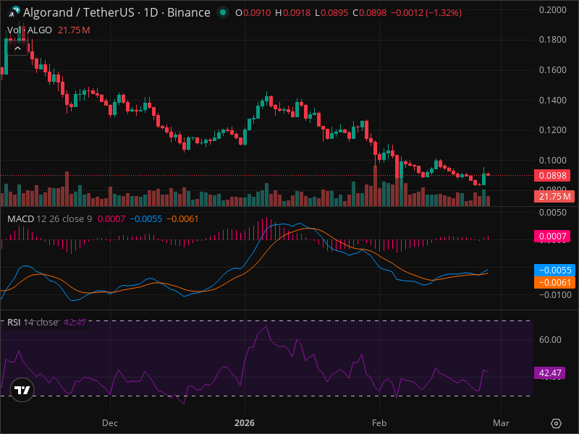This screenshot has width=579, height=434.
Task: Click the current price label 0.0898
Action: pos(553,175)
